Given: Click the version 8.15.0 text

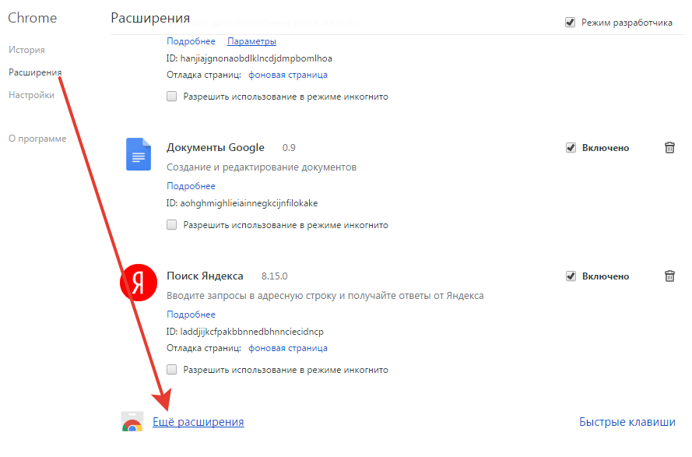Looking at the screenshot, I should [274, 276].
